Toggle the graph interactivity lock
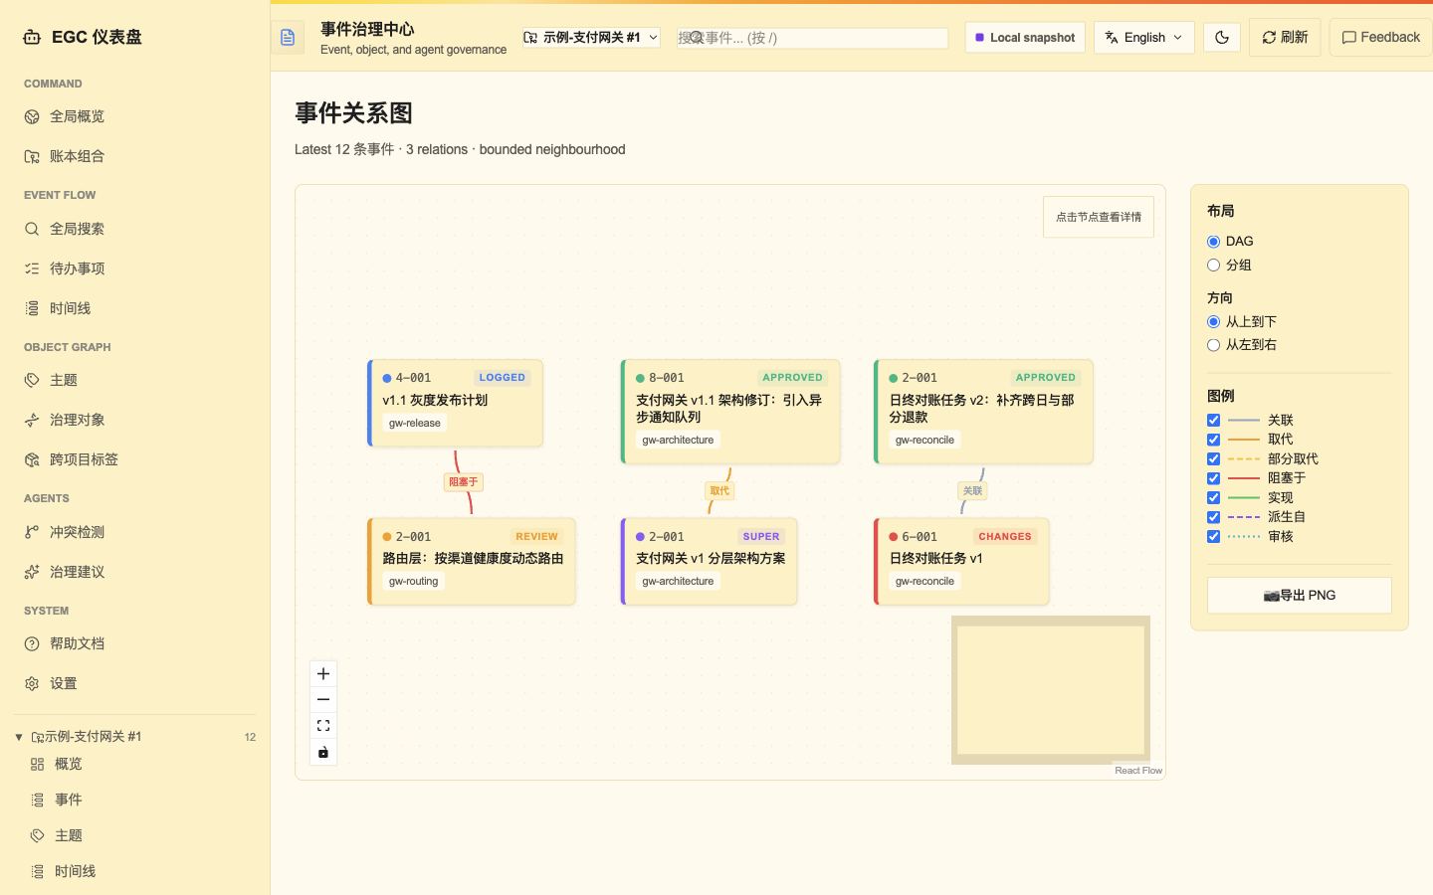The width and height of the screenshot is (1433, 895). tap(323, 752)
